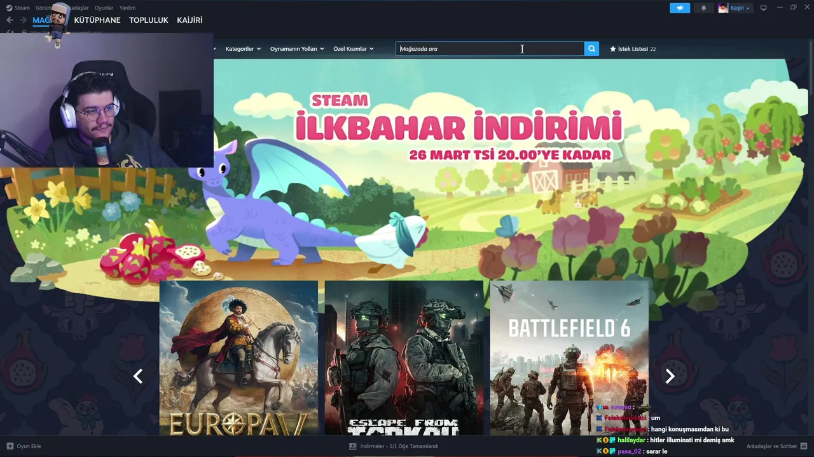Open the notifications bell
This screenshot has height=457, width=814.
point(703,8)
